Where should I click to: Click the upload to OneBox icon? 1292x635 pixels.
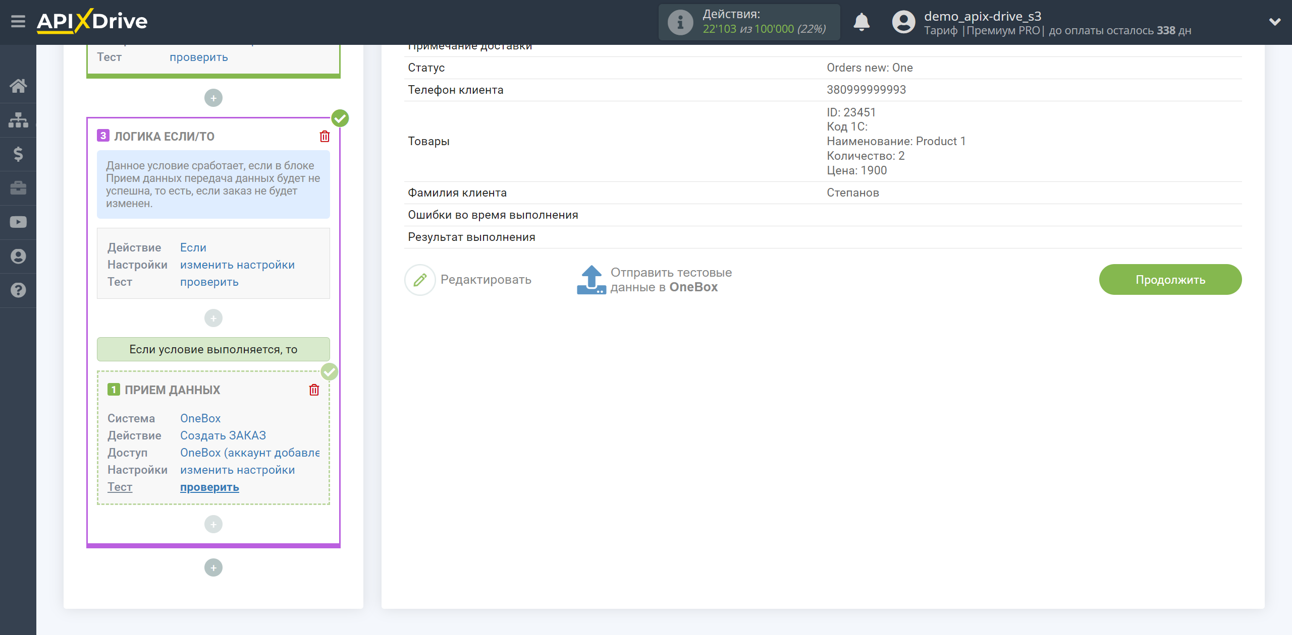click(591, 280)
